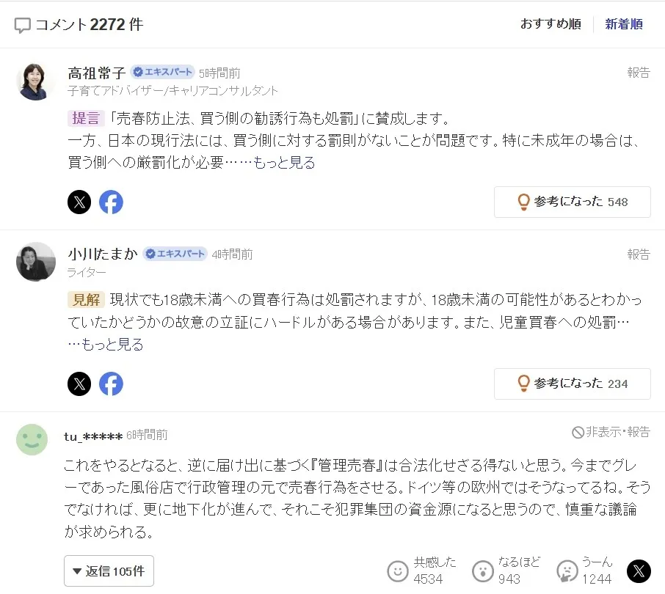Open 高祖常子's profile avatar
Viewport: 665px width, 594px height.
click(x=36, y=81)
